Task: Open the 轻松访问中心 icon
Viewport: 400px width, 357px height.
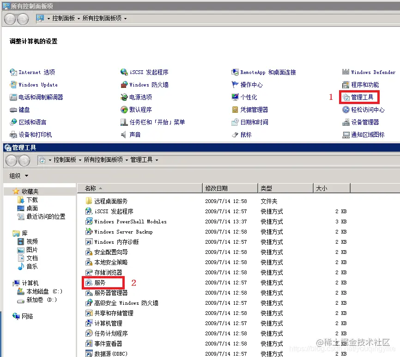Action: tap(345, 110)
